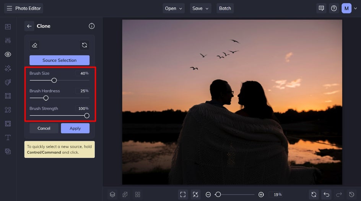The height and width of the screenshot is (201, 361).
Task: Click the Brush Hardness slider handle
Action: click(x=46, y=98)
